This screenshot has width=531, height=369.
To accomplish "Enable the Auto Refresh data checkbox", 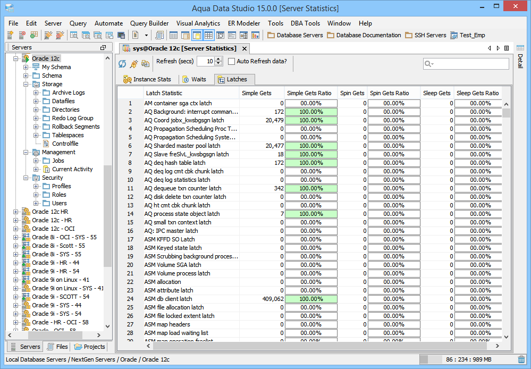I will pyautogui.click(x=232, y=62).
